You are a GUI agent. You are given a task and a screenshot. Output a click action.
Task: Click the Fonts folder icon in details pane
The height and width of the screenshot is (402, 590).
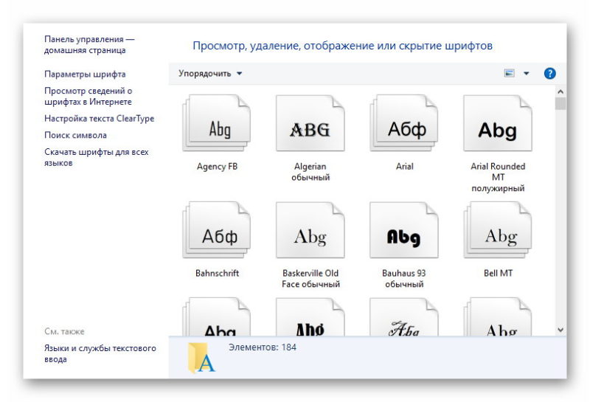[201, 358]
